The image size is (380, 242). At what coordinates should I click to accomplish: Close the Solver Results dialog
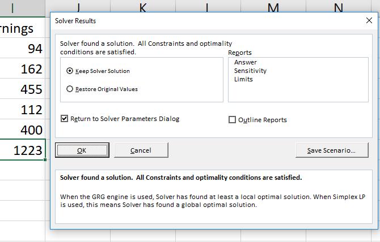[x=369, y=21]
